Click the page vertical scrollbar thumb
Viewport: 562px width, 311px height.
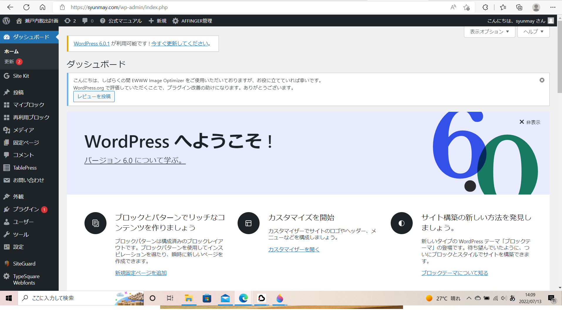coord(560,57)
